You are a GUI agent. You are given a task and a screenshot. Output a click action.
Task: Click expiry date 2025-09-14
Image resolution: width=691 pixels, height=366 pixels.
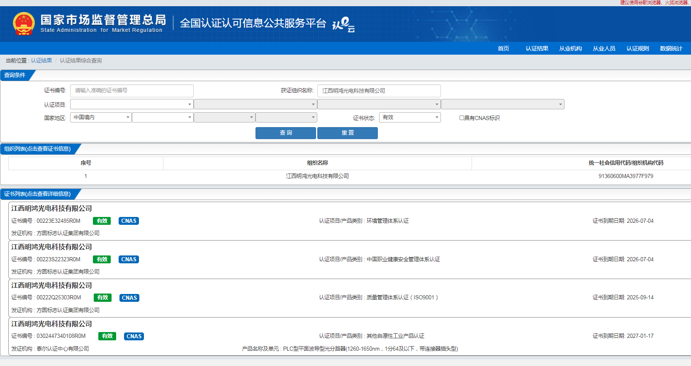[640, 298]
